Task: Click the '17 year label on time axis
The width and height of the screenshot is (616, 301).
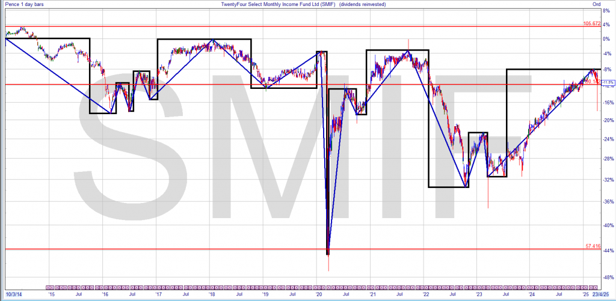Action: coord(158,294)
